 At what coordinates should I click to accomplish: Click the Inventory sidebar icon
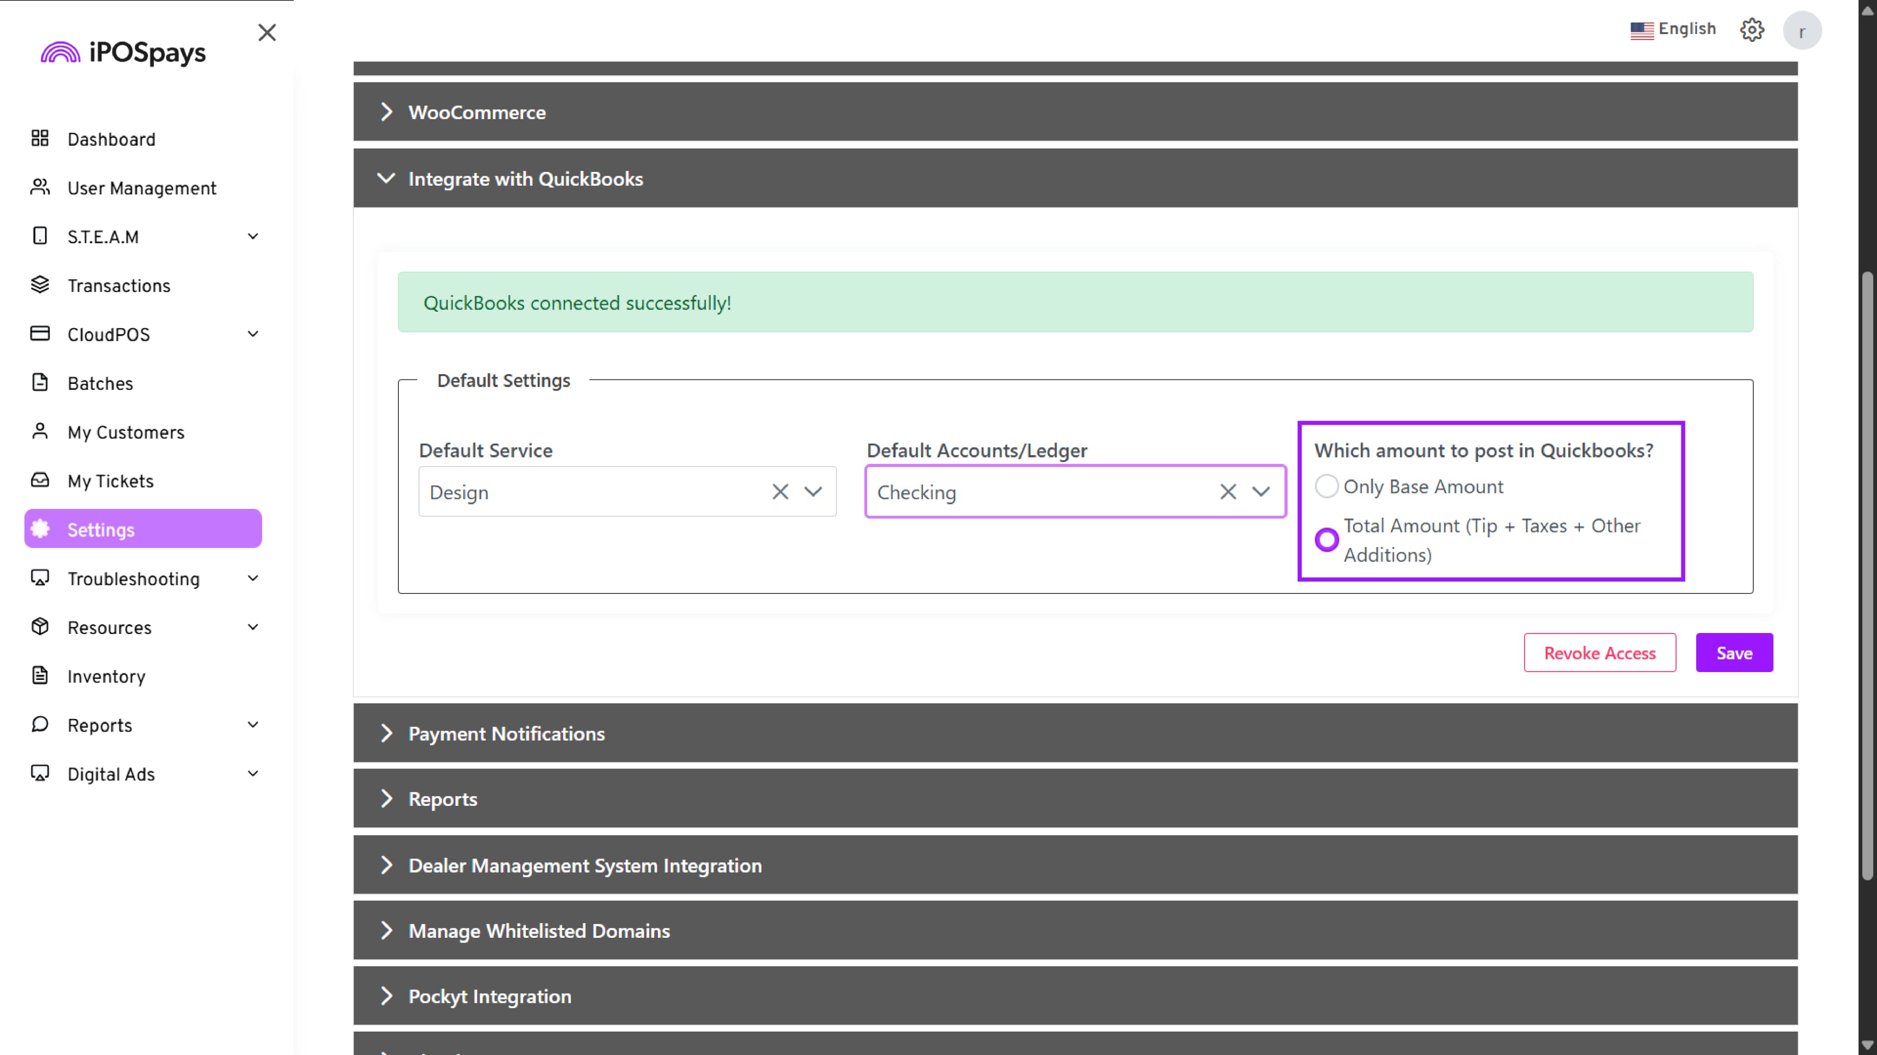click(x=40, y=675)
